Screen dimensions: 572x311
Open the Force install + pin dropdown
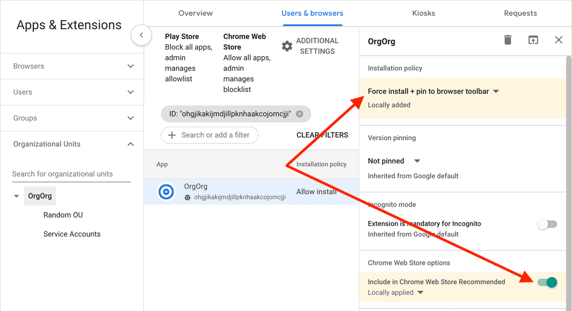tap(496, 90)
